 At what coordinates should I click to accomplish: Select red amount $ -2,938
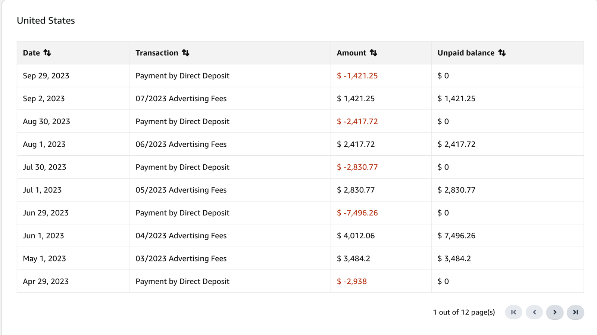pos(351,281)
